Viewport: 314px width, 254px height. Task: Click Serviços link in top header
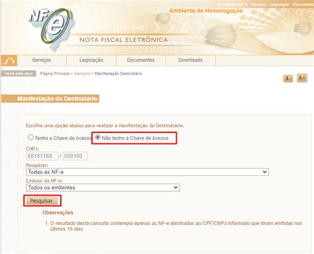pos(258,5)
